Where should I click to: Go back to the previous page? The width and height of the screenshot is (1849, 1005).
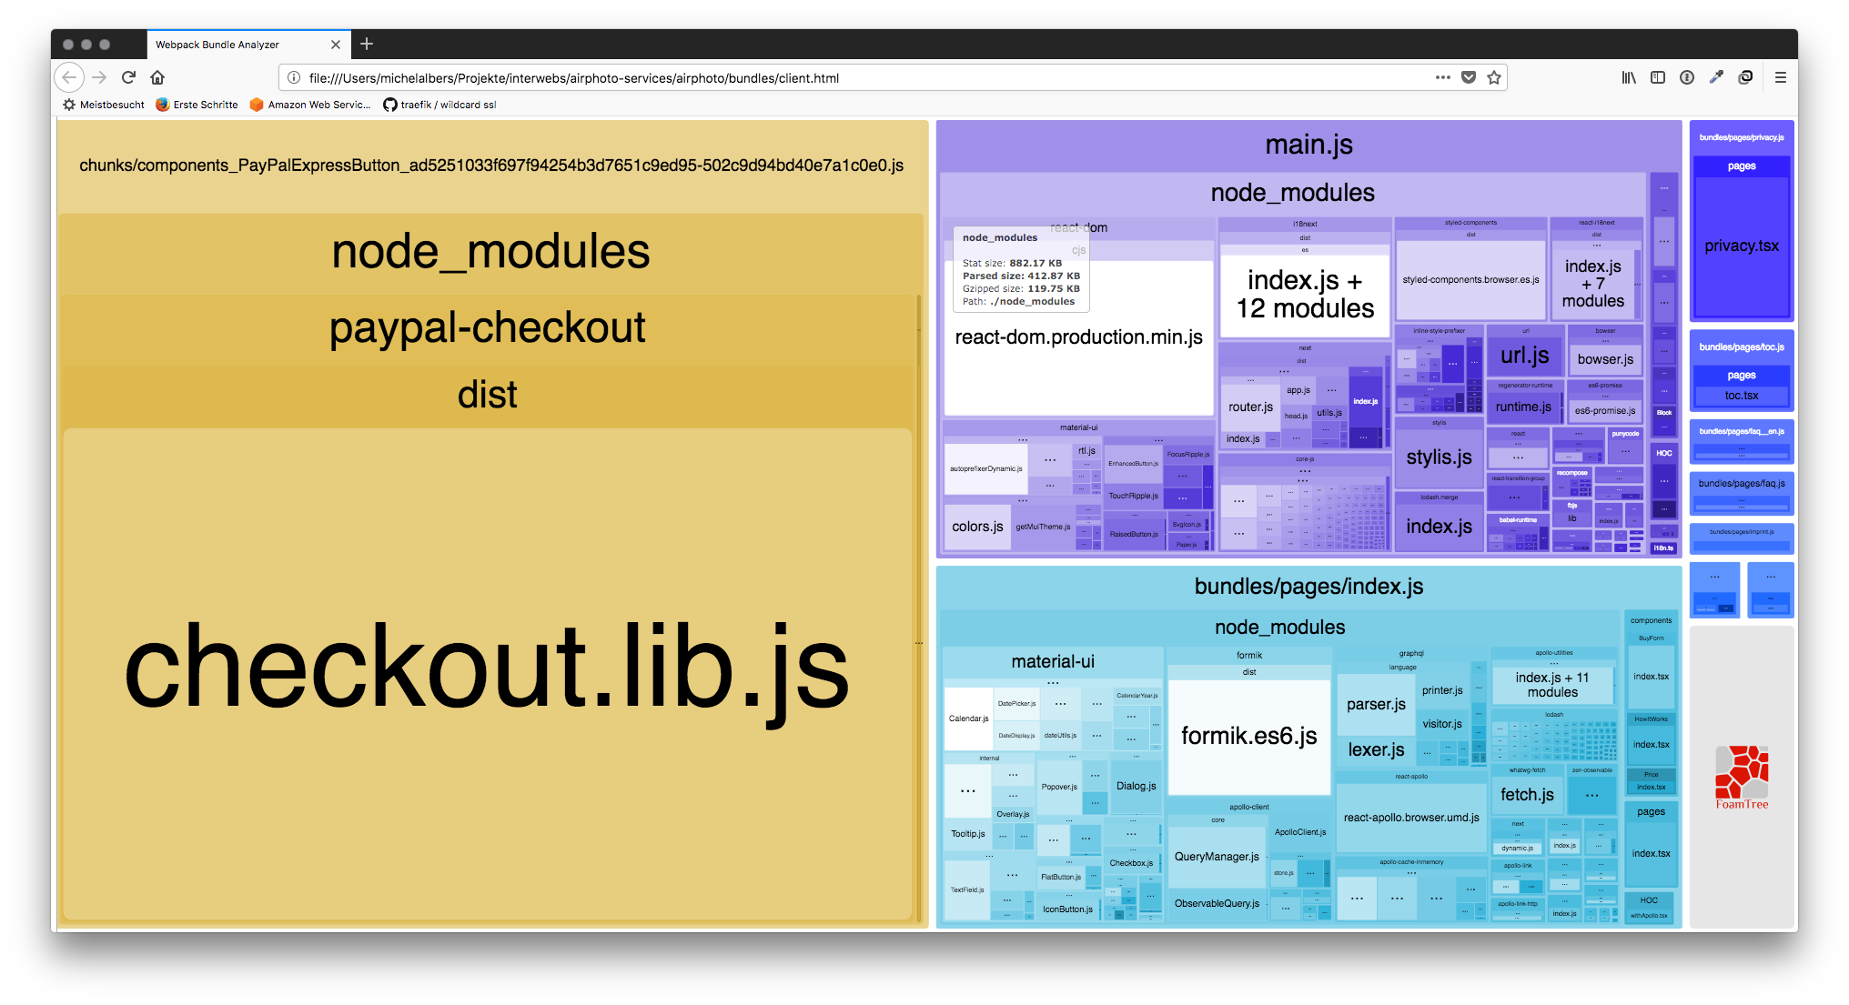pos(69,77)
